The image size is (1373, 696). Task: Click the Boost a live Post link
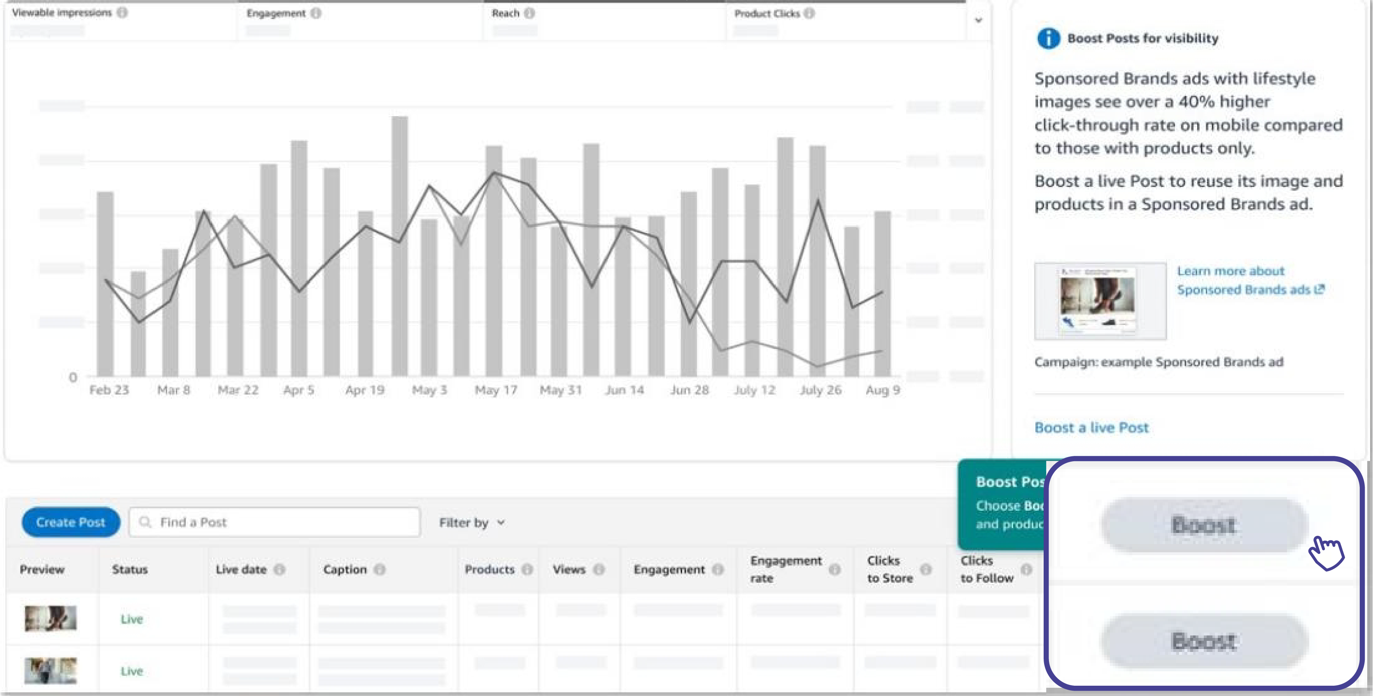(x=1091, y=427)
